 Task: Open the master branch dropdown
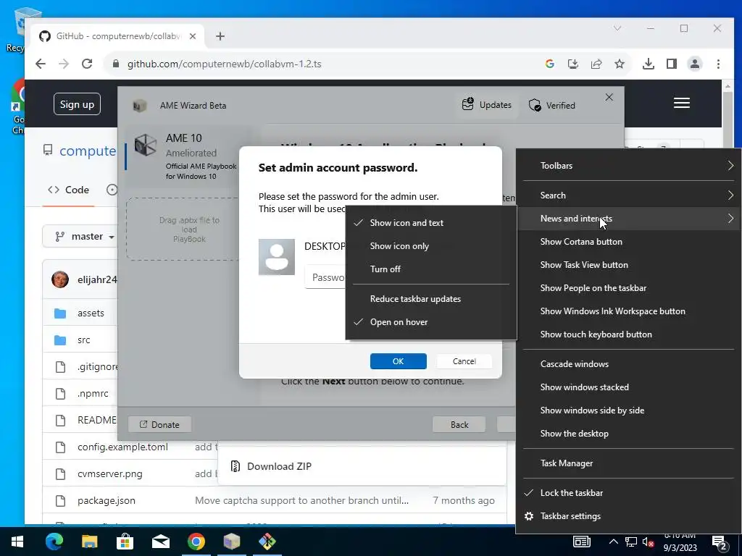(80, 236)
